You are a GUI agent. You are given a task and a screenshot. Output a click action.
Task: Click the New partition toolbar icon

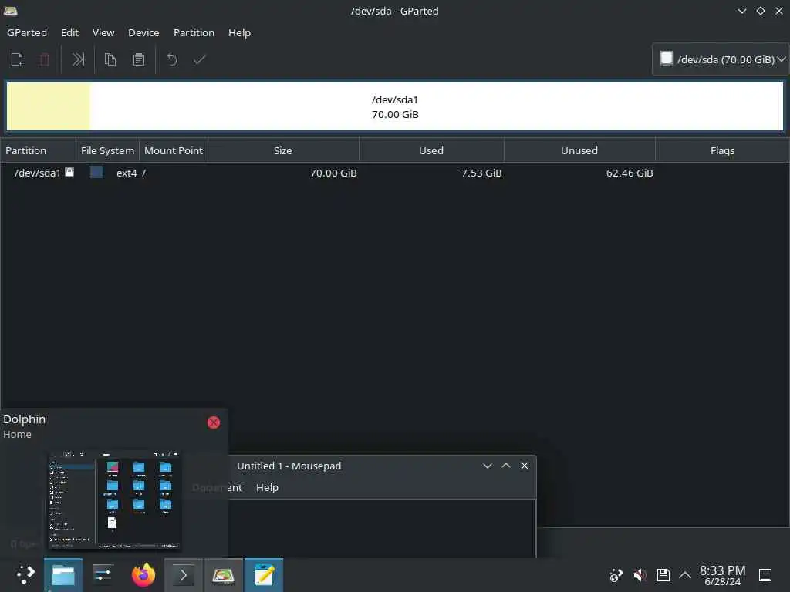[x=17, y=59]
